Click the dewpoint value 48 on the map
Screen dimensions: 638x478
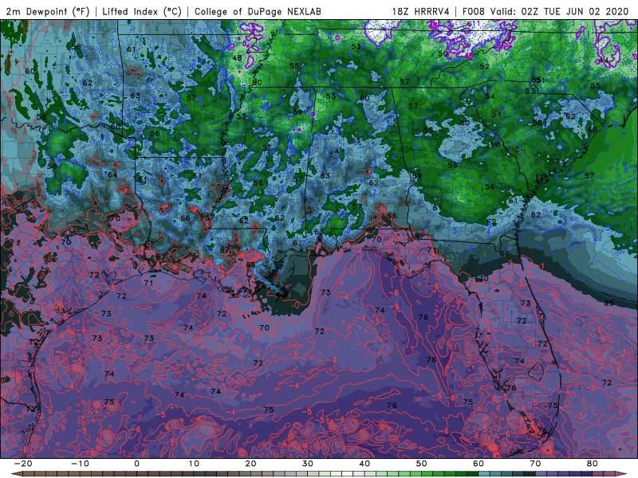pos(237,57)
